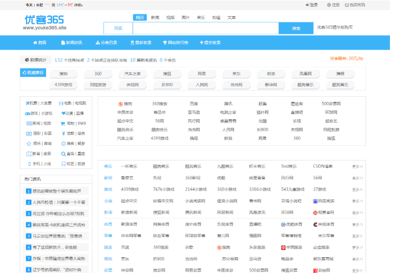The image size is (393, 273).
Task: Expand 更多>> in the 购物 row
Action: coord(357,259)
